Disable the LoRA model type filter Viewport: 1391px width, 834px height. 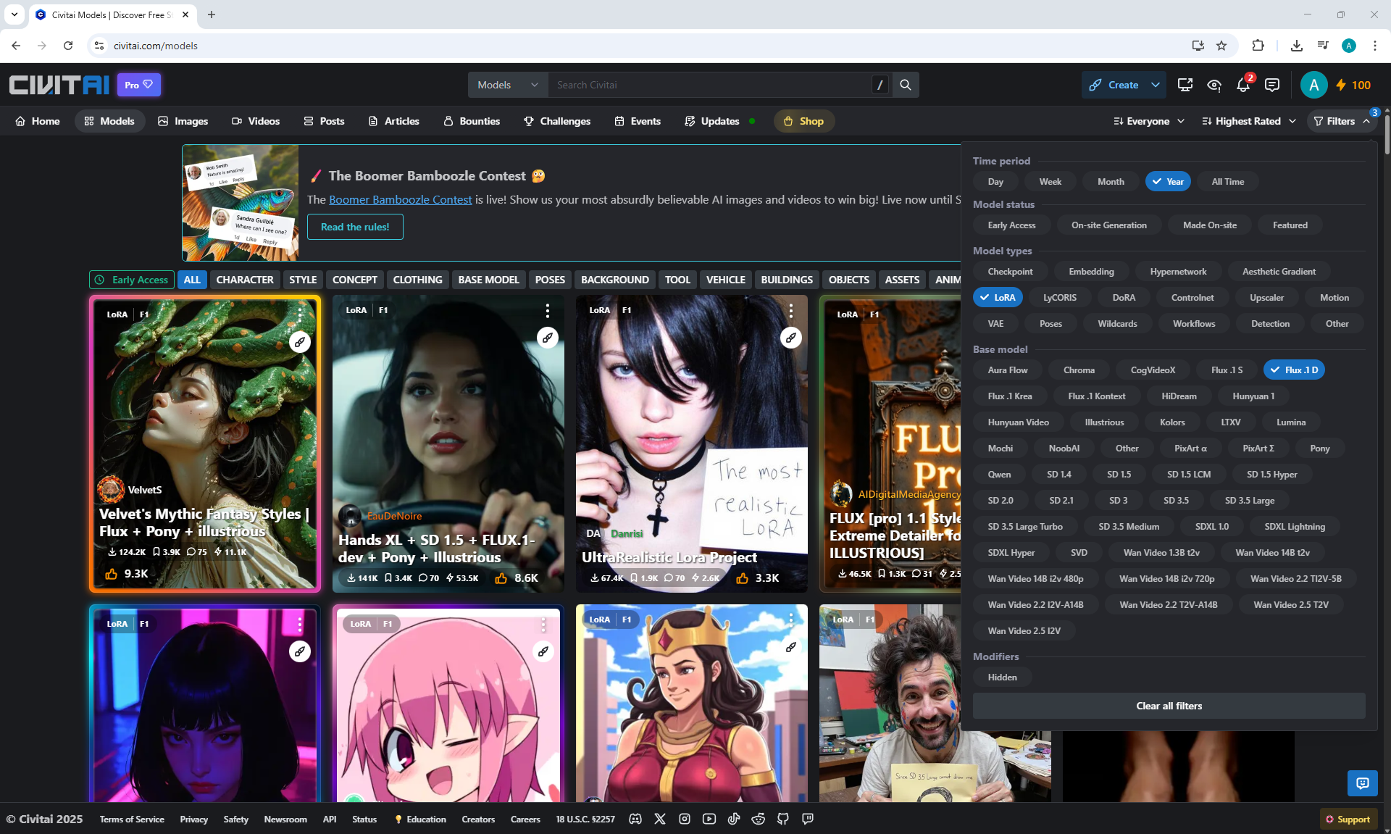(x=998, y=298)
